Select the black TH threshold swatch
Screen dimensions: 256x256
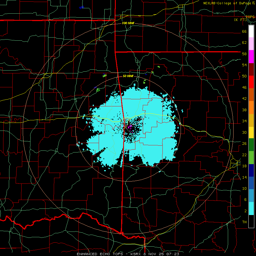[251, 221]
